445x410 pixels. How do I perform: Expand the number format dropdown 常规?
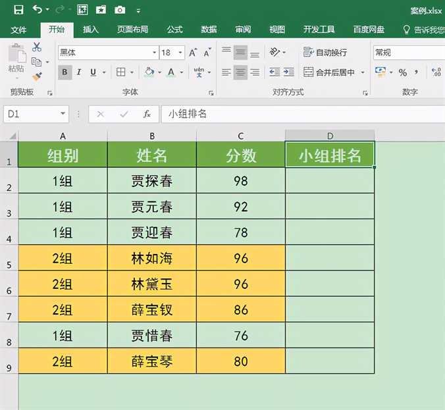pos(408,53)
